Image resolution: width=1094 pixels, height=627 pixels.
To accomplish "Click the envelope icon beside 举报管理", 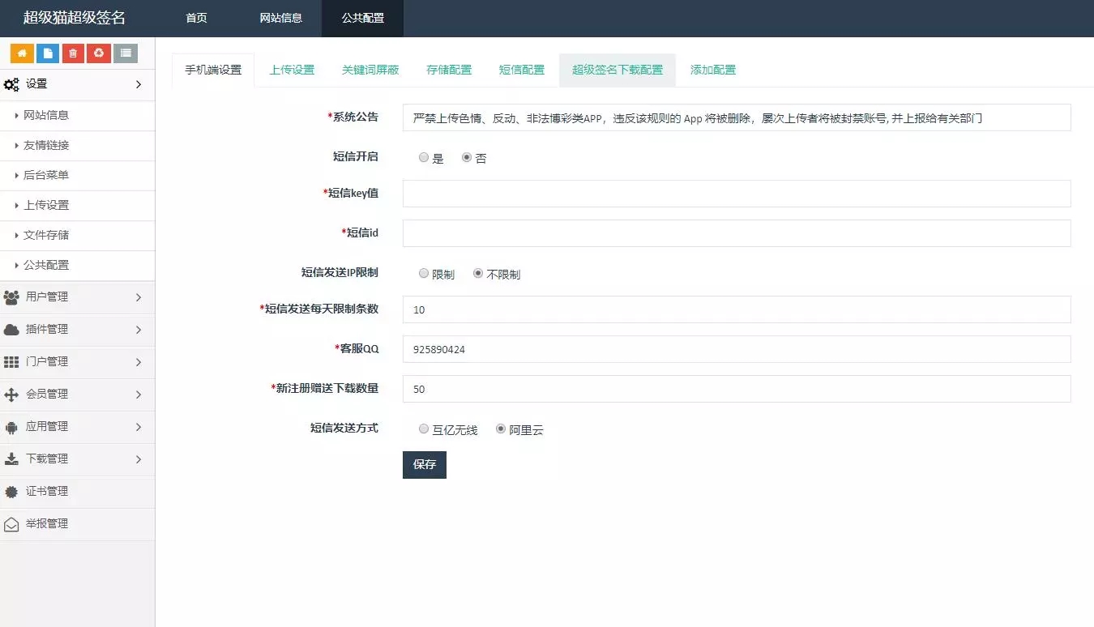I will 11,524.
